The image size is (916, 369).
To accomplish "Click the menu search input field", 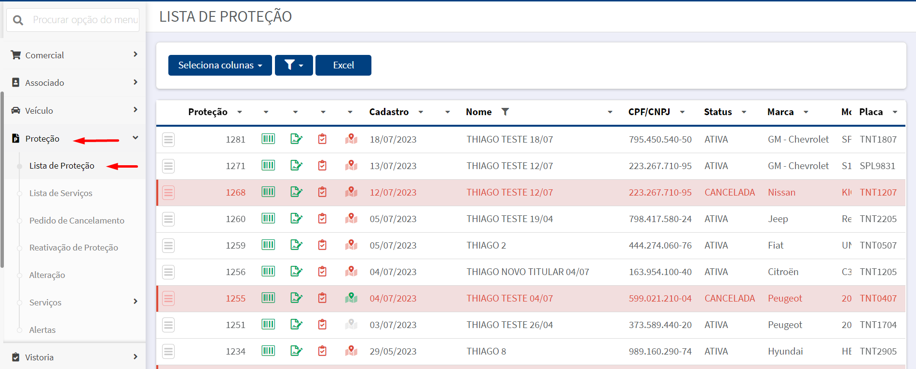I will point(84,20).
